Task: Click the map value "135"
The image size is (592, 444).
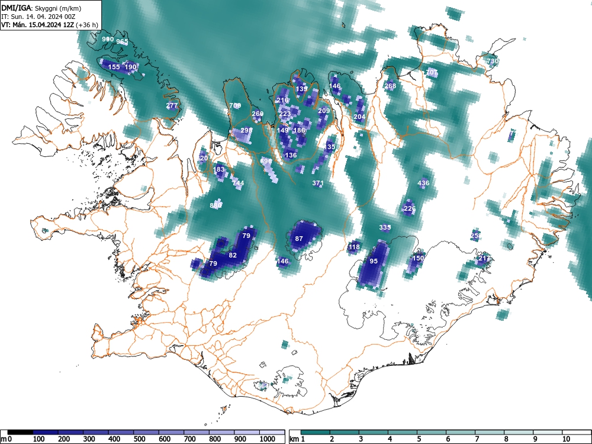Action: [x=330, y=147]
